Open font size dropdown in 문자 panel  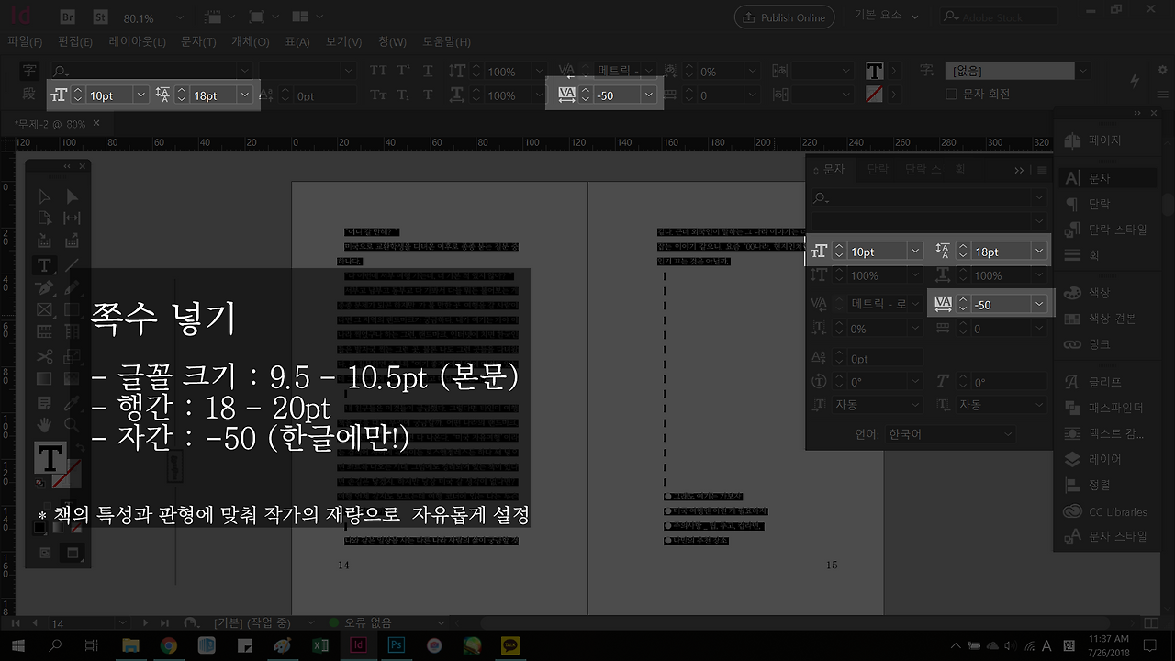914,251
